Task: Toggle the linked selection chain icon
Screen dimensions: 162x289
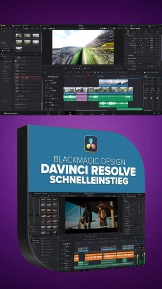Action: (99, 72)
